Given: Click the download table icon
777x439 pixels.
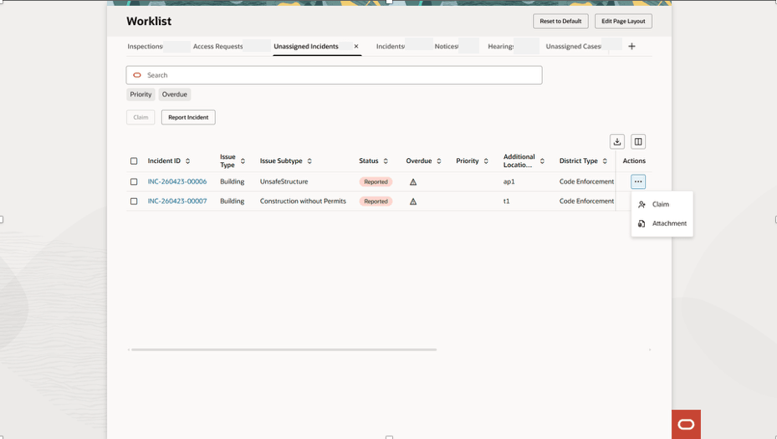Looking at the screenshot, I should pyautogui.click(x=617, y=141).
